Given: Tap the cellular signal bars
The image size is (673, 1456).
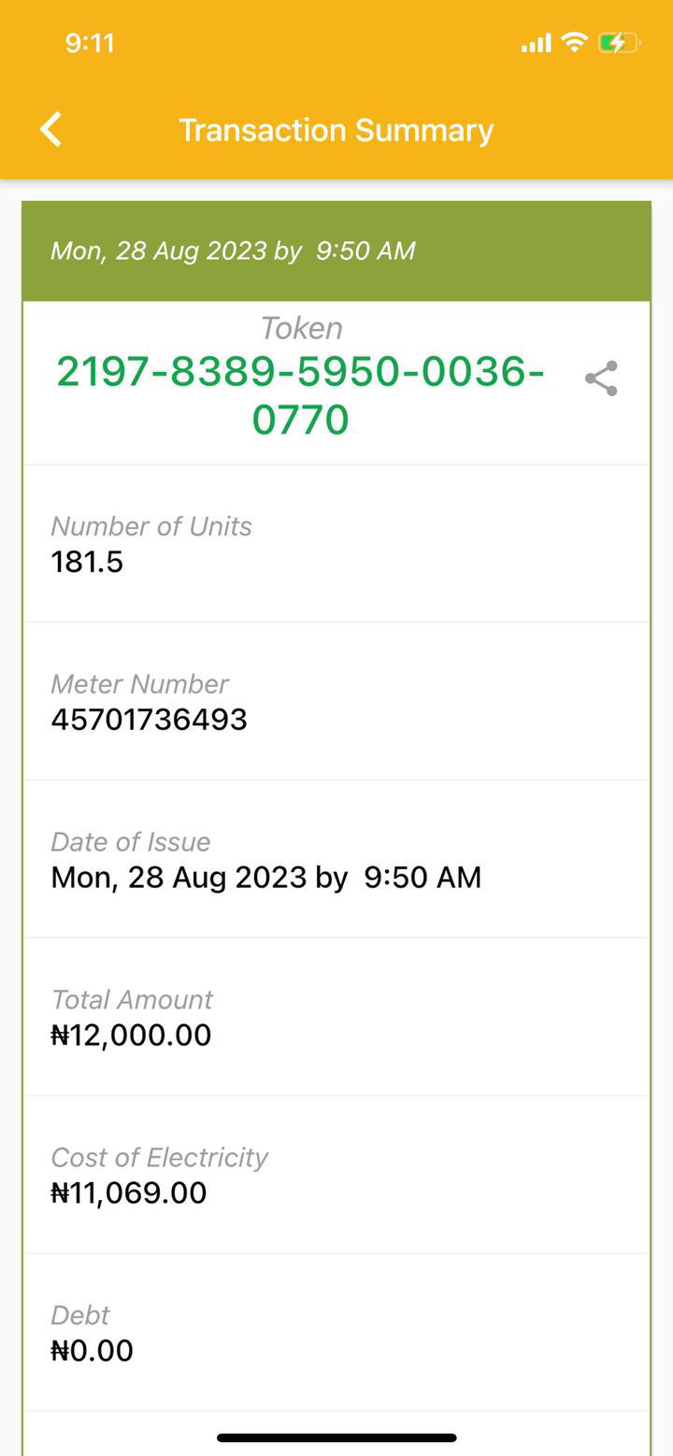Looking at the screenshot, I should click(x=536, y=43).
